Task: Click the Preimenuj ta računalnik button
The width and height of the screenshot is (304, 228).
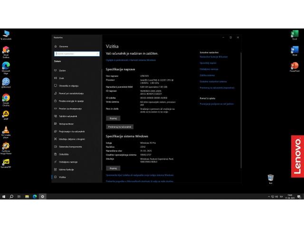Action: point(120,127)
